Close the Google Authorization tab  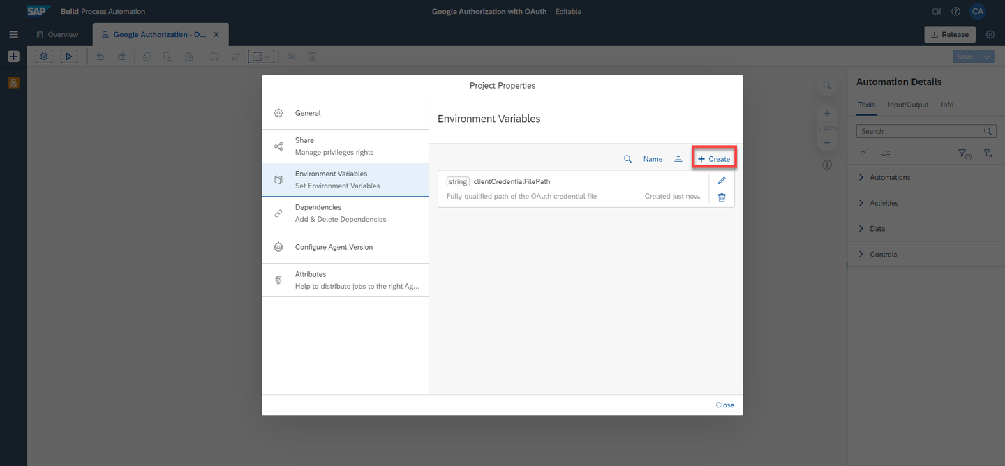pos(216,34)
